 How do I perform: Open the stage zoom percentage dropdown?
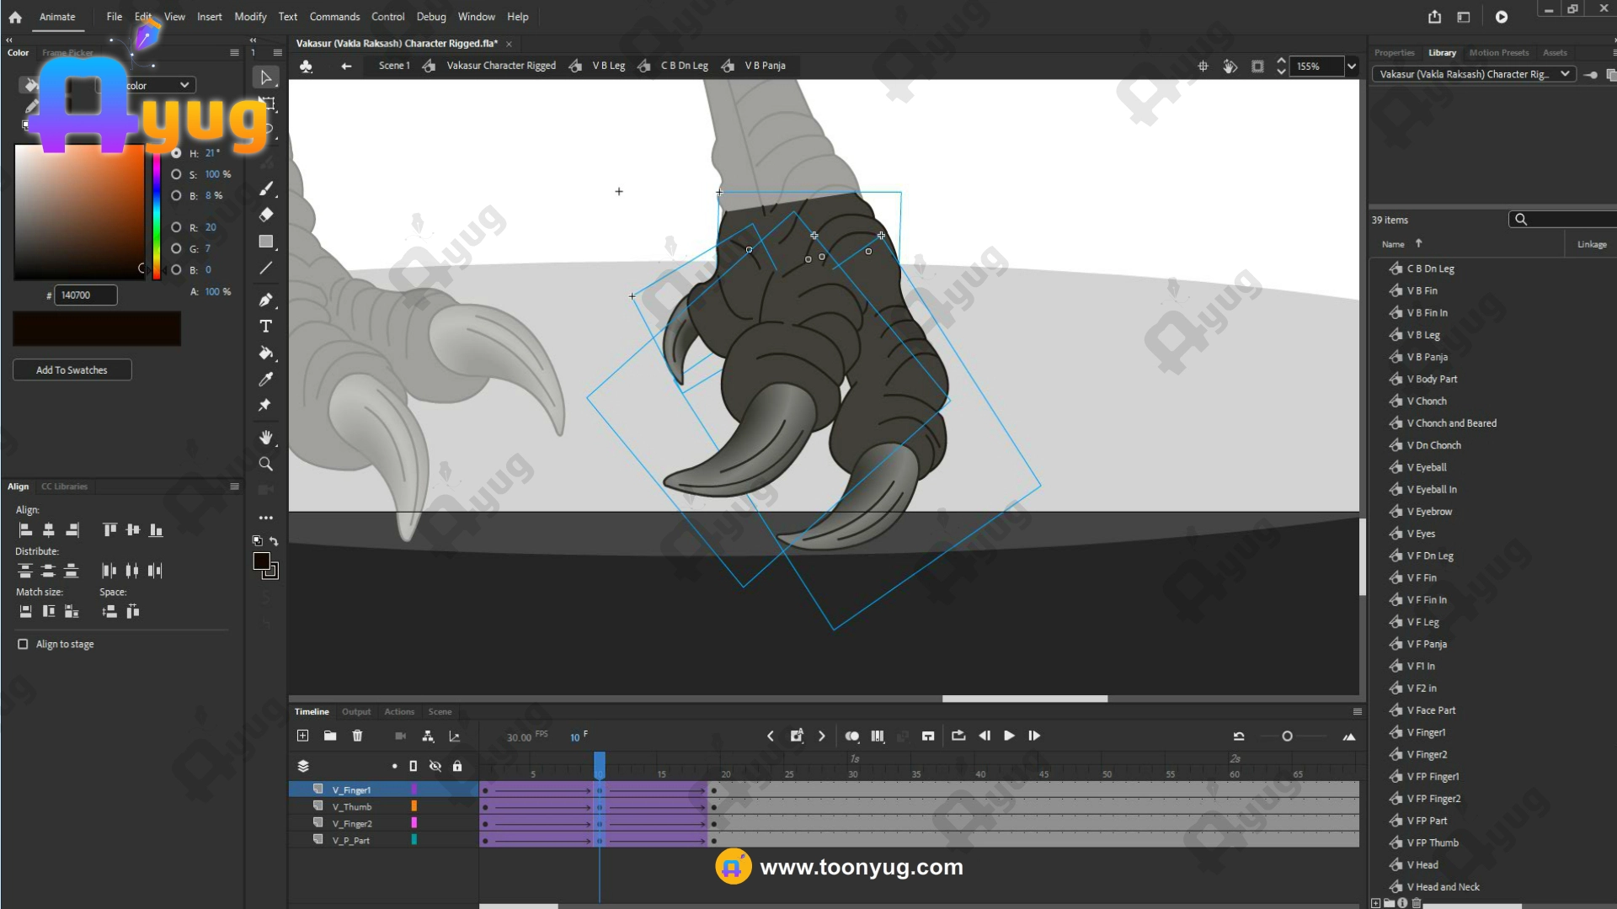1352,66
